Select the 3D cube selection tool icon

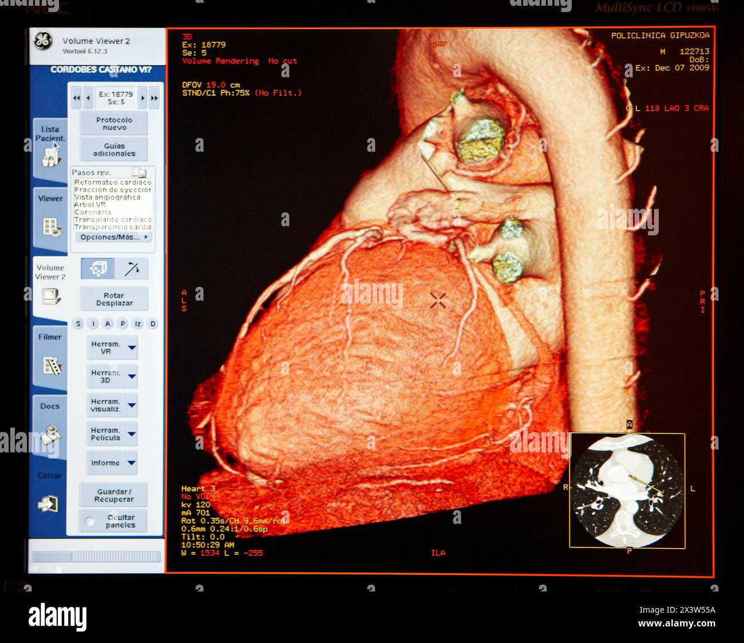98,268
